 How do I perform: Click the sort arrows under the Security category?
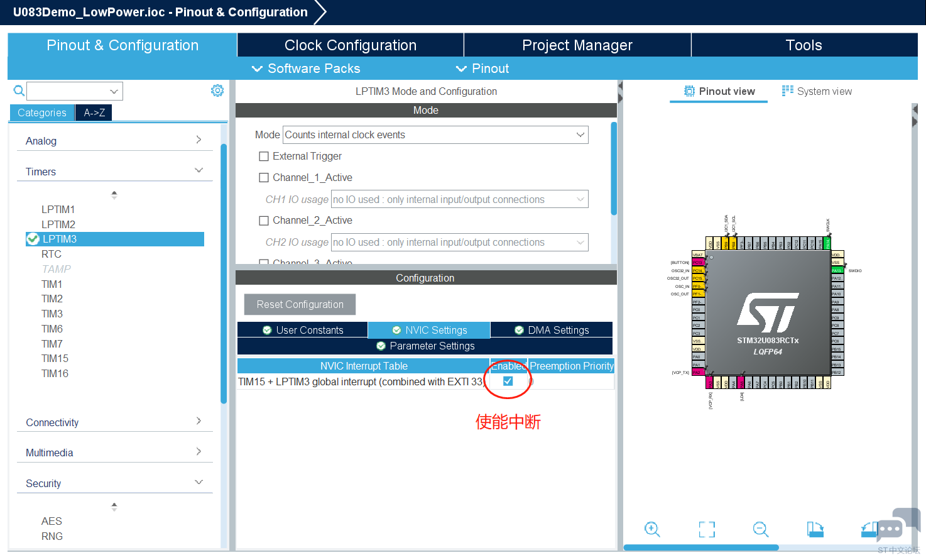114,507
